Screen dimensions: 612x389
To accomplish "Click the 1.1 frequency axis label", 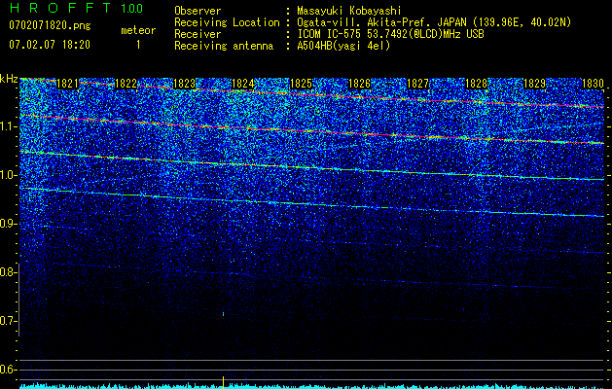I will click(x=8, y=126).
